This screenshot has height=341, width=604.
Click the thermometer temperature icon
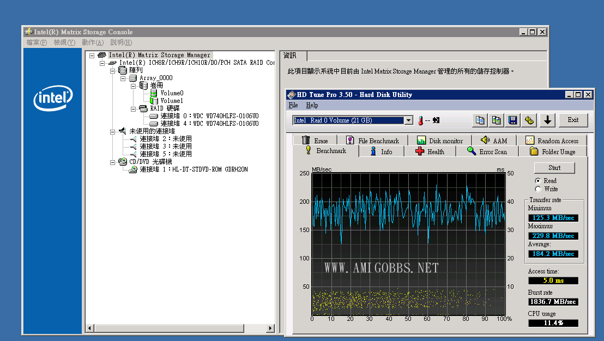[x=421, y=120]
